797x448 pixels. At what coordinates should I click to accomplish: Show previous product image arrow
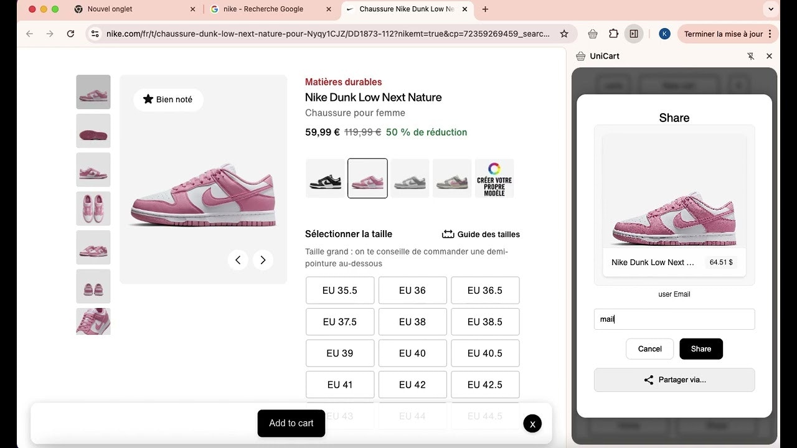tap(238, 260)
